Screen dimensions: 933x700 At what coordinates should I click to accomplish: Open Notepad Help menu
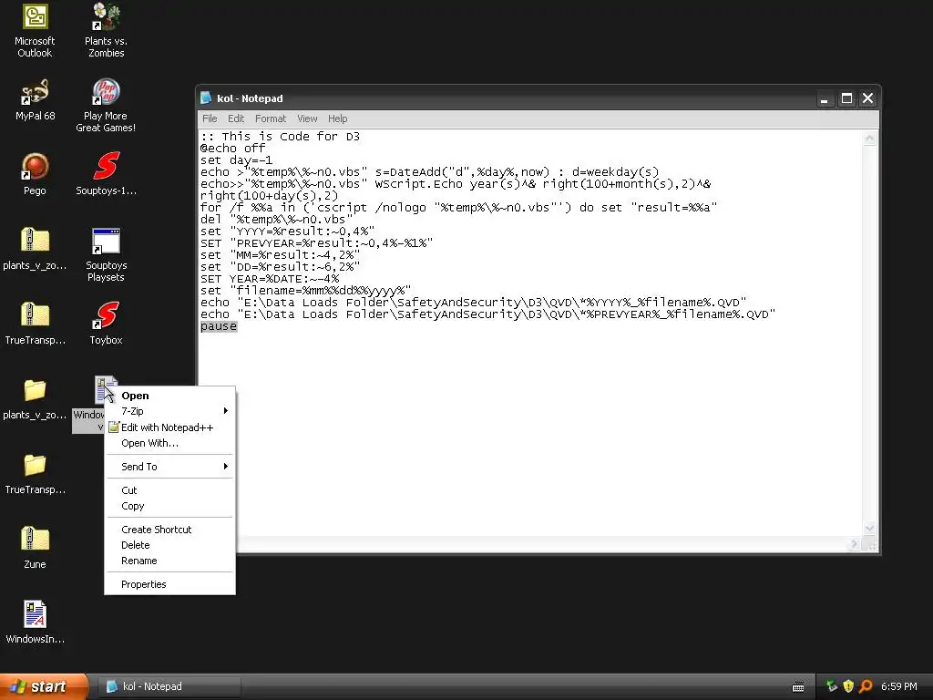[x=337, y=118]
